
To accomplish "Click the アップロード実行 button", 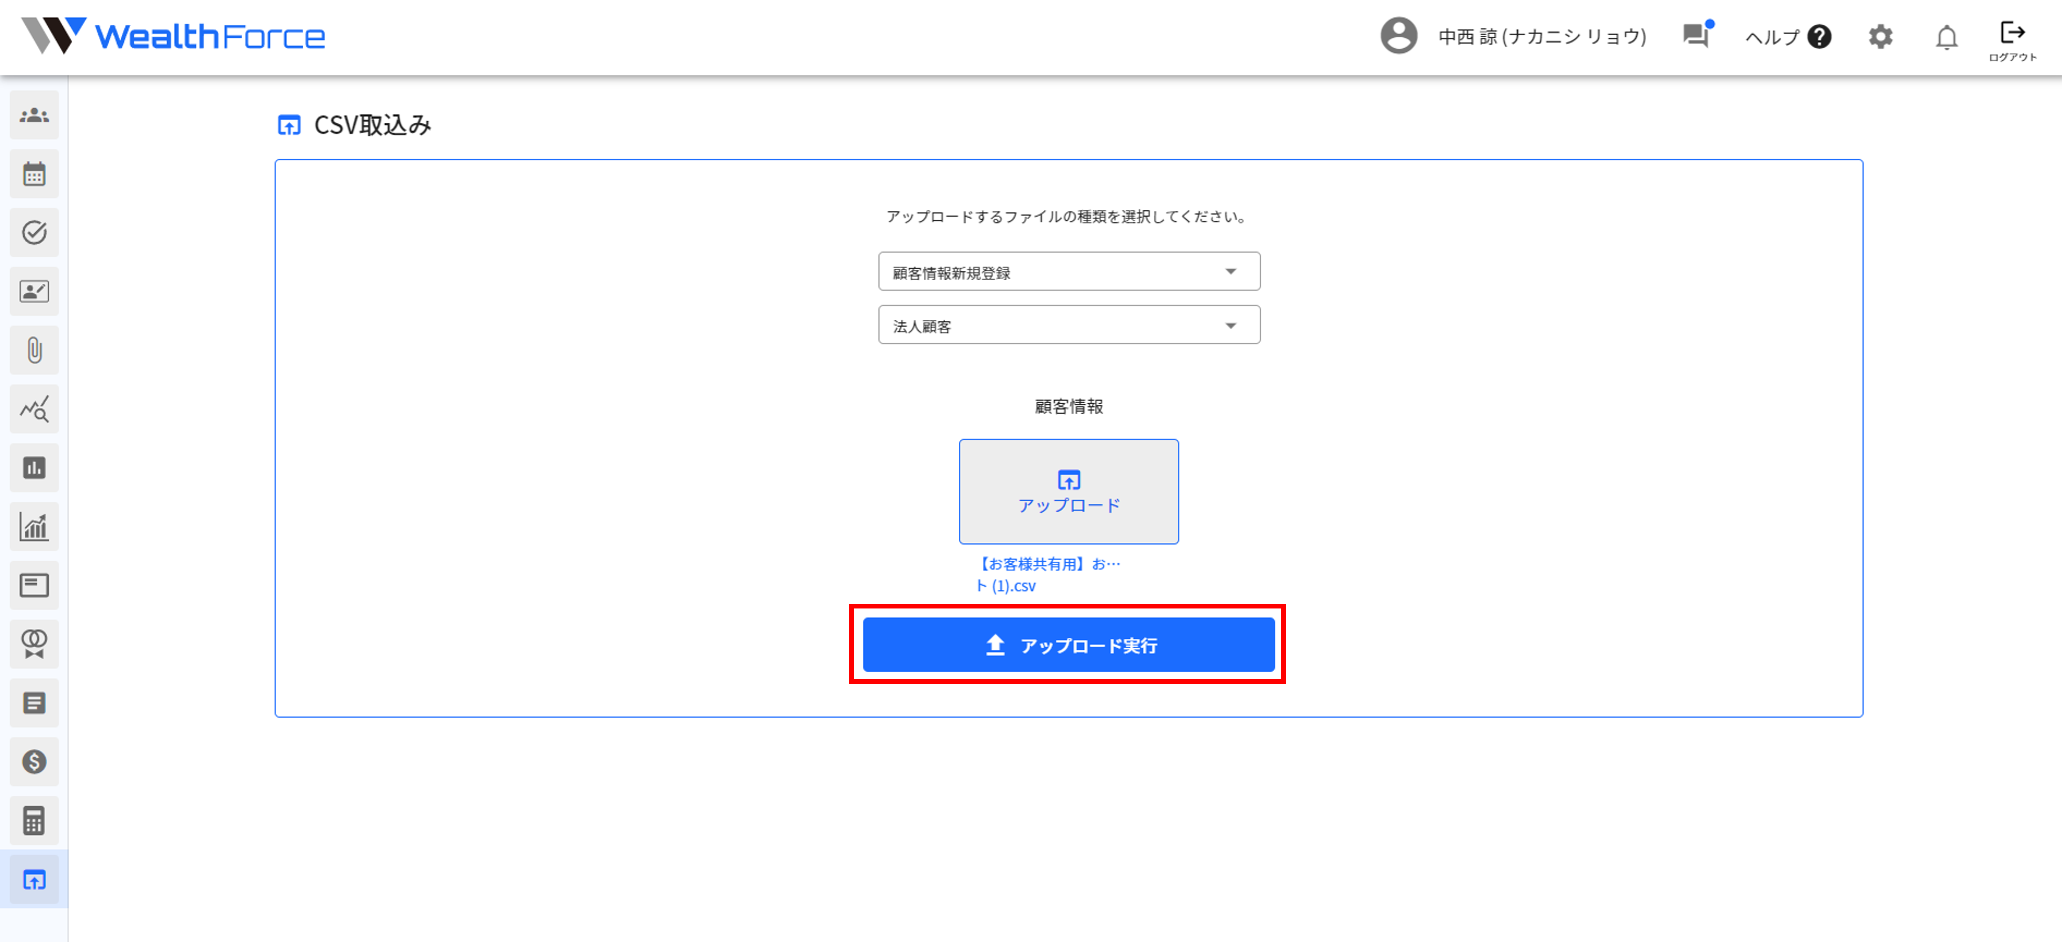I will 1068,645.
